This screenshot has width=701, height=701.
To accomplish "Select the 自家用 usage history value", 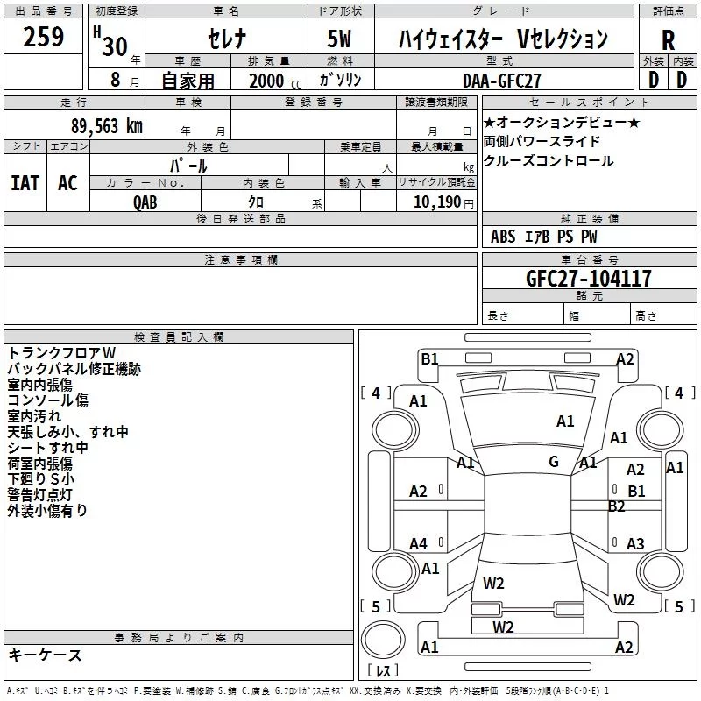I will (x=188, y=81).
